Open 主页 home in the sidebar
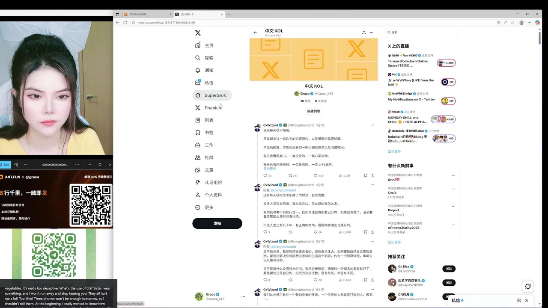 coord(204,45)
